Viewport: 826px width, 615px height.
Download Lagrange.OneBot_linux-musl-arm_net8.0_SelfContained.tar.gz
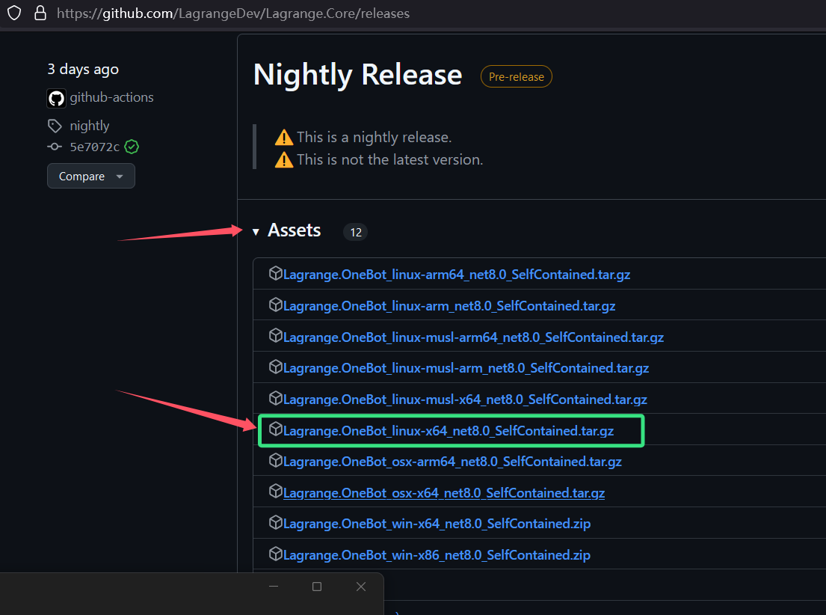pyautogui.click(x=466, y=368)
